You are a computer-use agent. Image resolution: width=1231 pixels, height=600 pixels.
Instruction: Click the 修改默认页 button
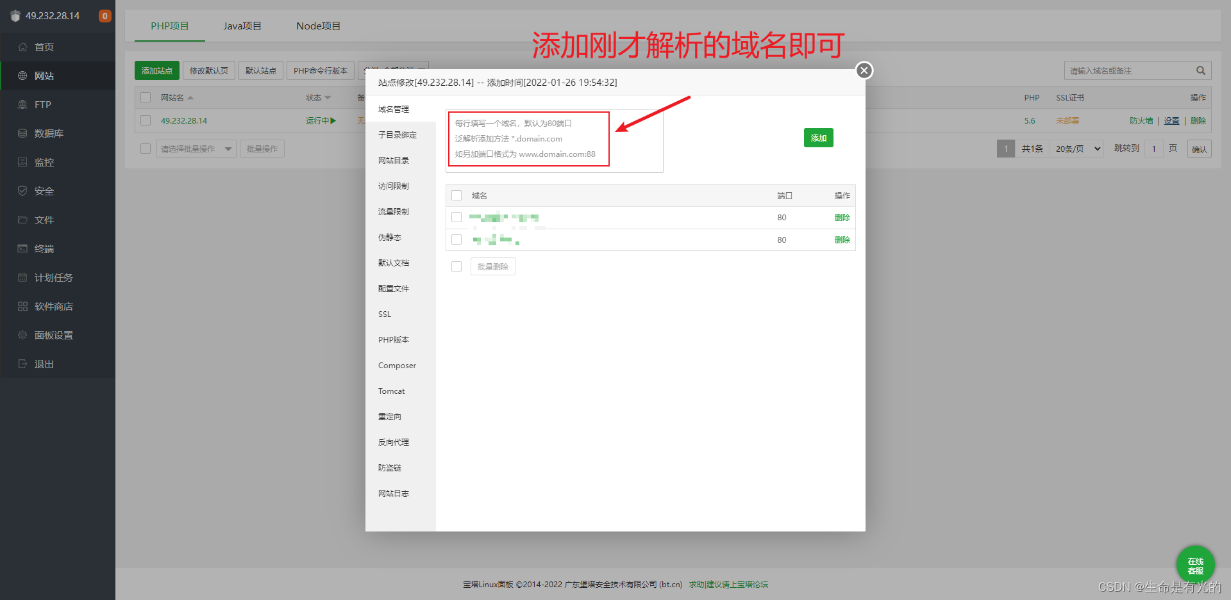pos(209,70)
